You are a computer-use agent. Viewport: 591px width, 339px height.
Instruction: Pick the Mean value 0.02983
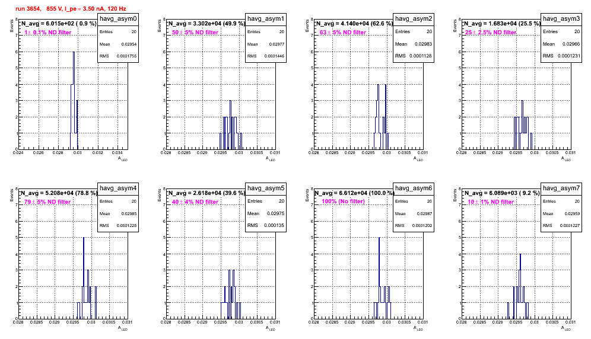pos(423,44)
